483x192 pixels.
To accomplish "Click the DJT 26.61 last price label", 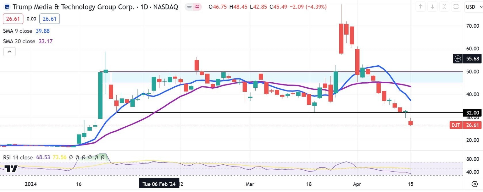I will point(465,125).
